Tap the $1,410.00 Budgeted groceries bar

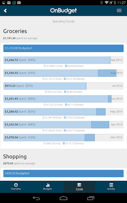[x=63, y=48]
